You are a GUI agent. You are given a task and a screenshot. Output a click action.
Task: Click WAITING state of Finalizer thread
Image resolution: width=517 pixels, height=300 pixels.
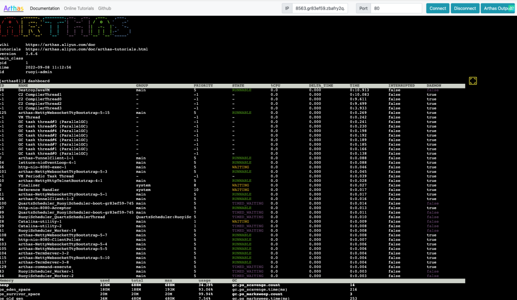tap(240, 185)
